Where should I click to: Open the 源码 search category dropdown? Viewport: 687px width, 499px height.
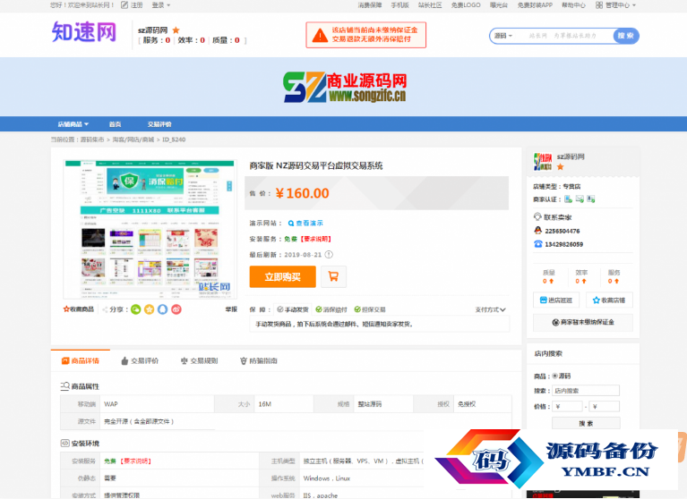coord(503,36)
